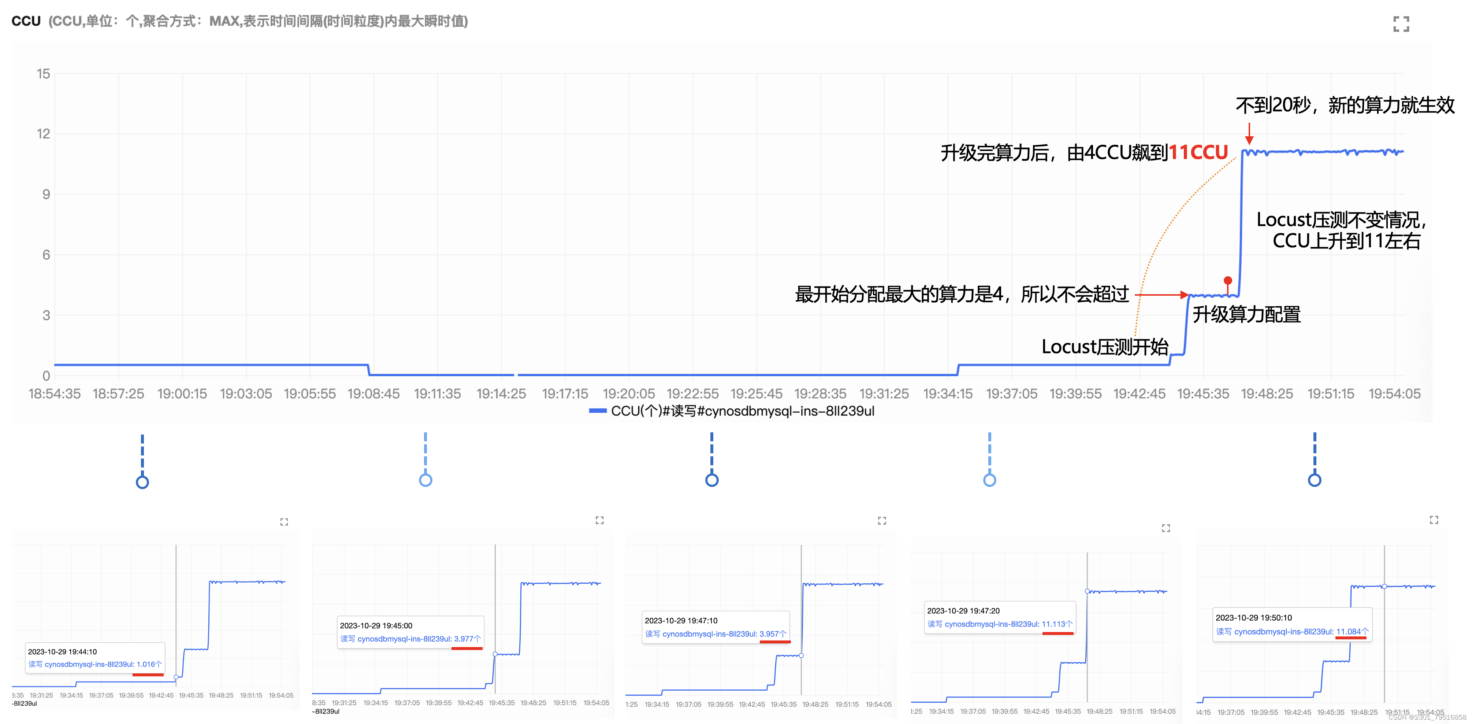Click tooltip timestamp 2023-10-29 19:50:10
The width and height of the screenshot is (1472, 724).
click(1254, 618)
